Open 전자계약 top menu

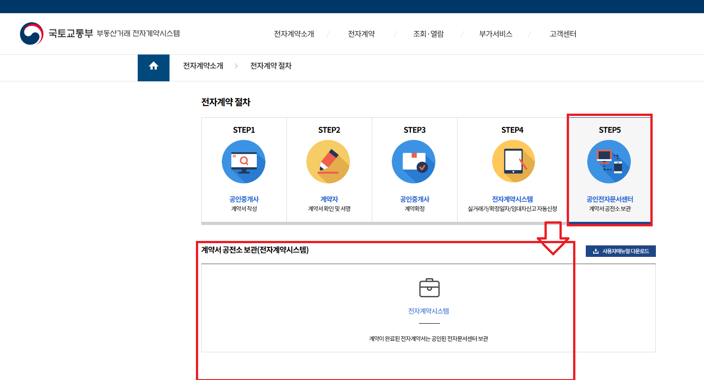(361, 34)
